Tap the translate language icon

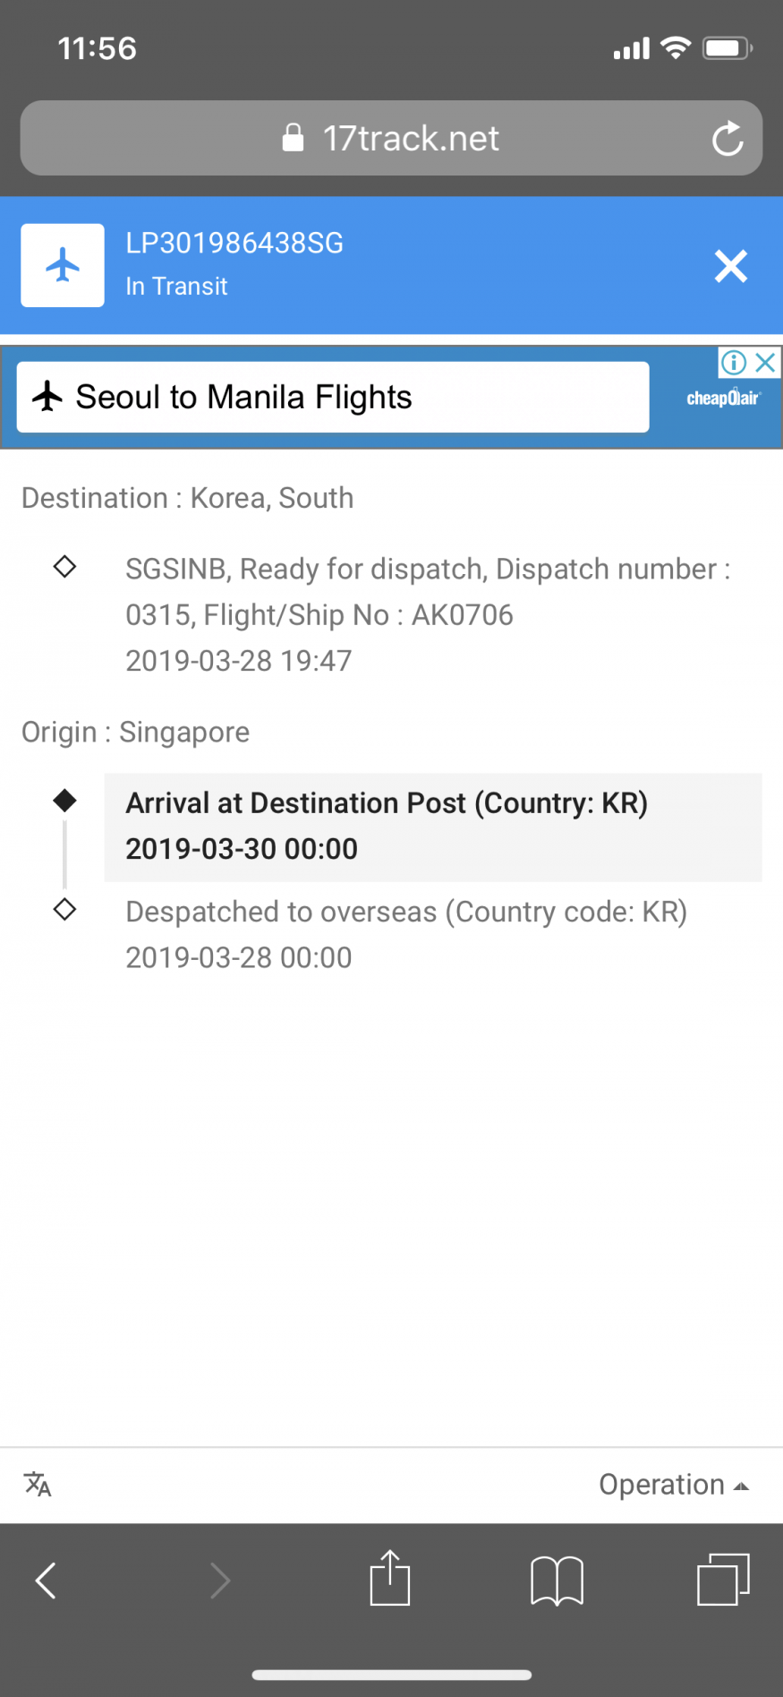click(38, 1484)
